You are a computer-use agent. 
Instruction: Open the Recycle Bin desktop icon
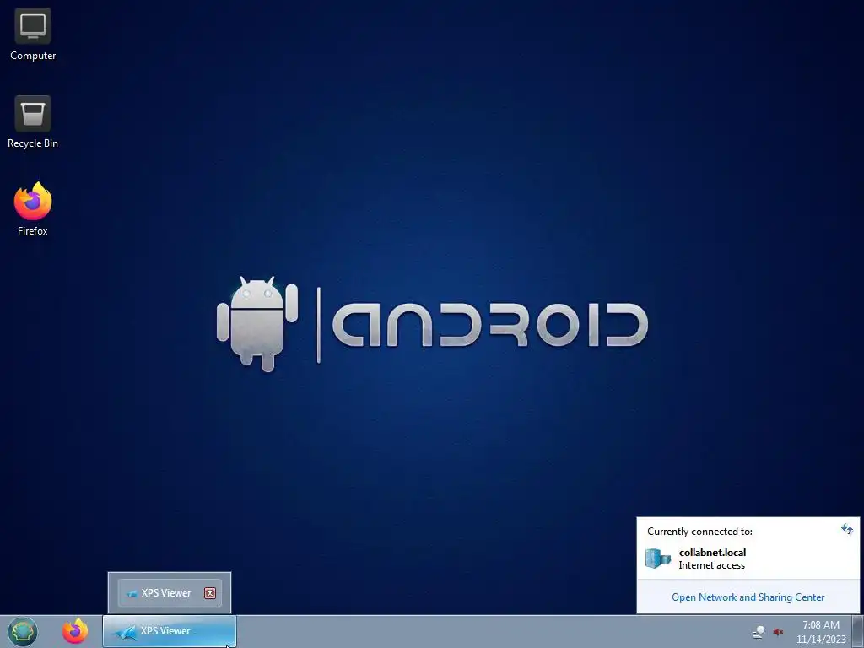(33, 122)
